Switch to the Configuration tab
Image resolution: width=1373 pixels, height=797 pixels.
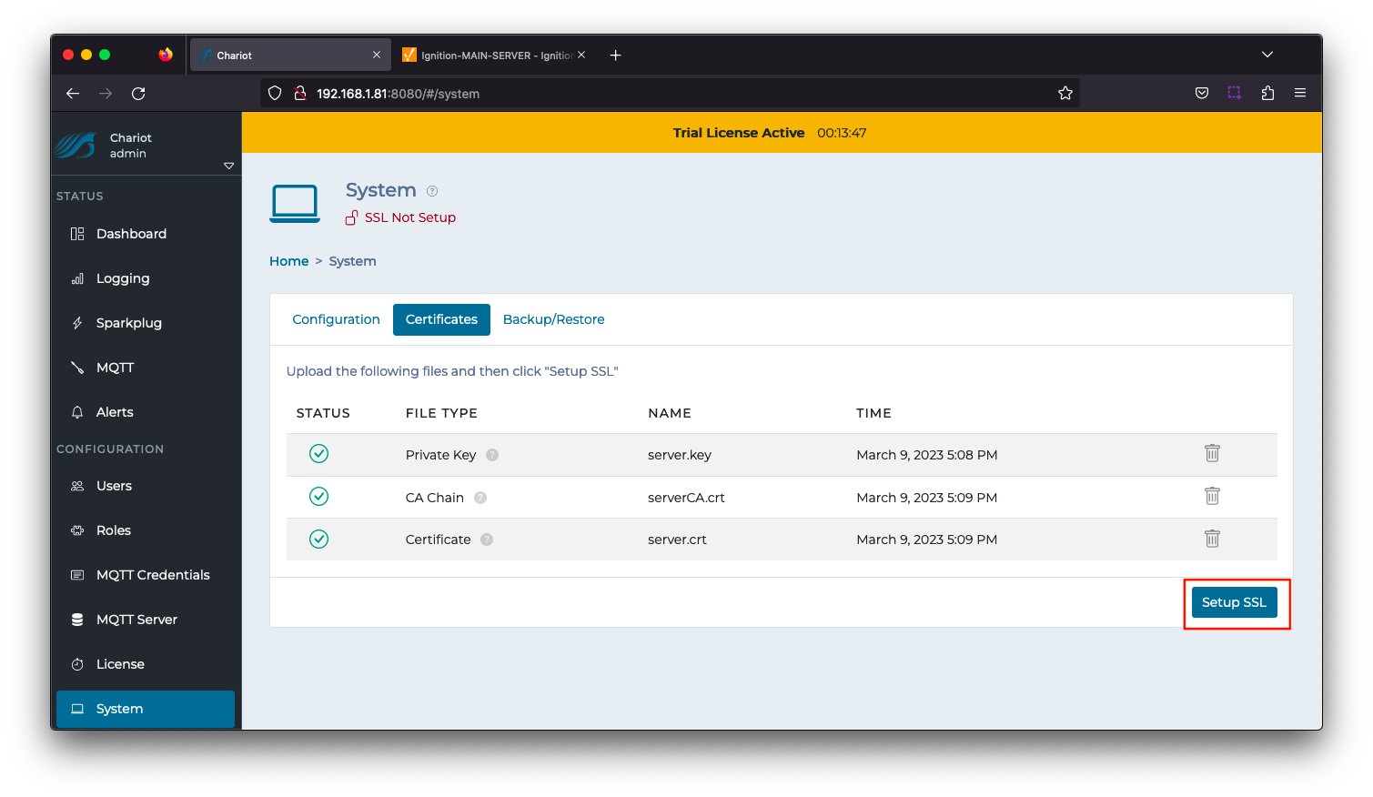point(336,319)
